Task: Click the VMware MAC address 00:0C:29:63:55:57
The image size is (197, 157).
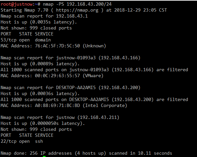Action: 57,76
